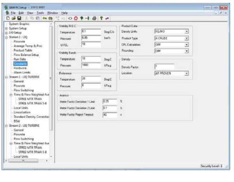This screenshot has width=234, height=182.
Task: Open the View menu
Action: pos(30,13)
